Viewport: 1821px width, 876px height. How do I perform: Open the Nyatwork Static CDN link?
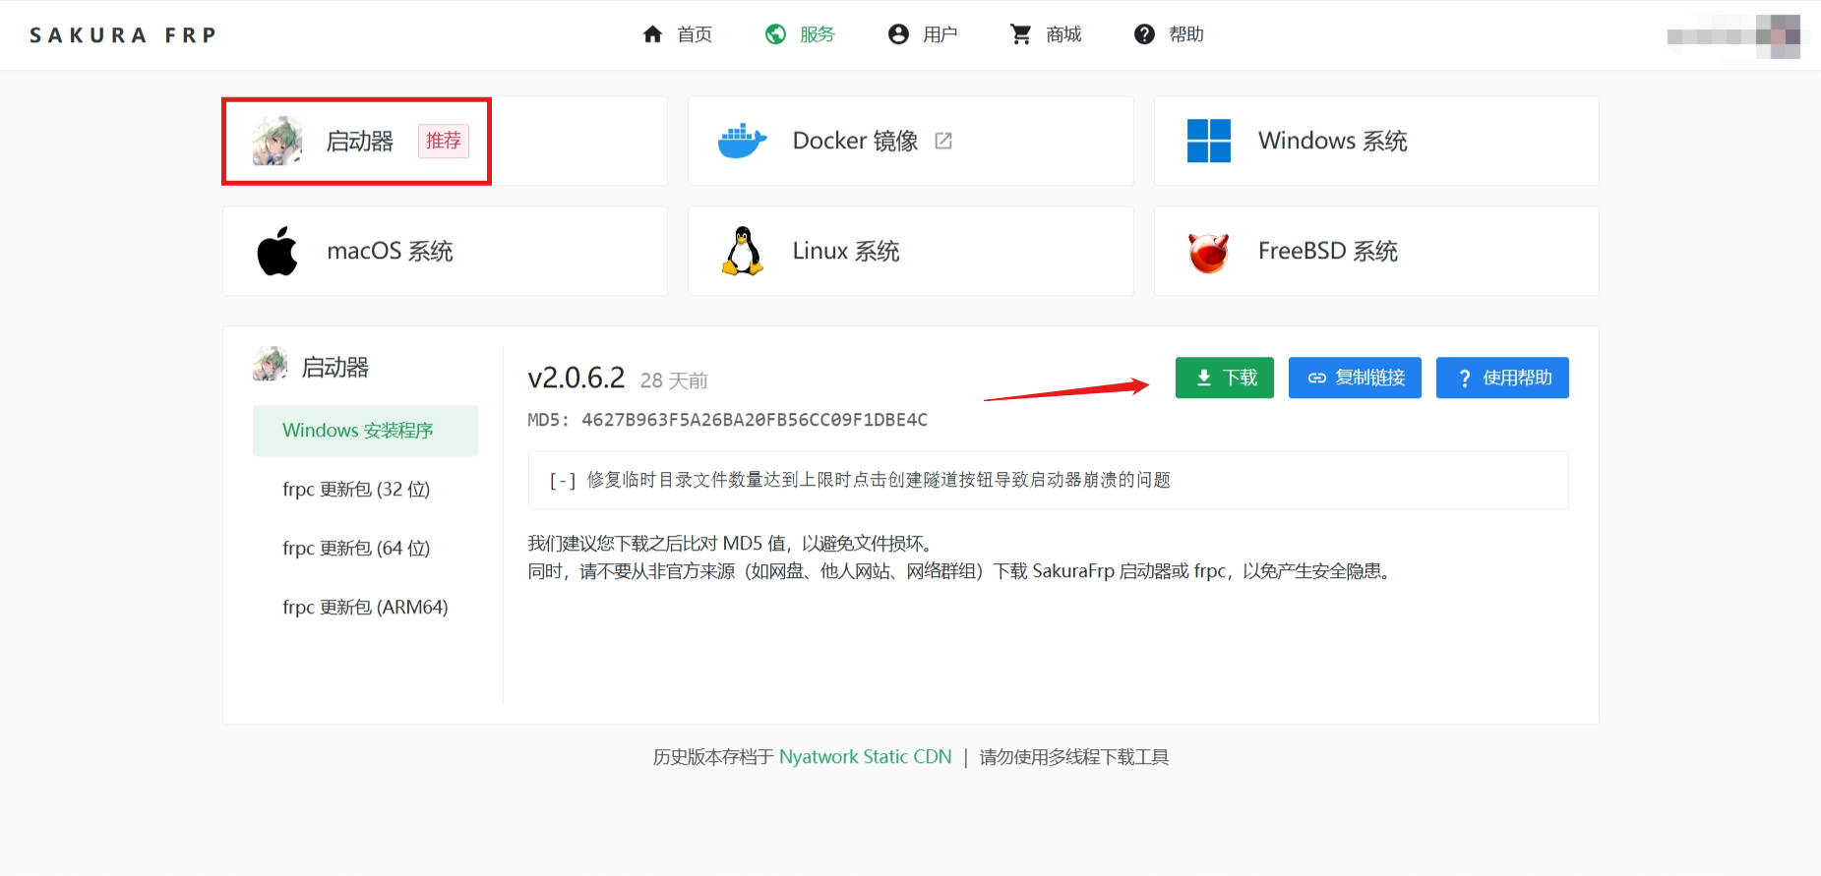click(x=865, y=757)
